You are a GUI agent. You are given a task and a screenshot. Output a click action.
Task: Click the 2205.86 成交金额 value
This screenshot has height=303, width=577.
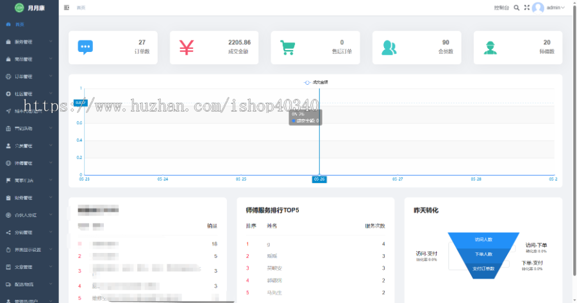click(239, 42)
